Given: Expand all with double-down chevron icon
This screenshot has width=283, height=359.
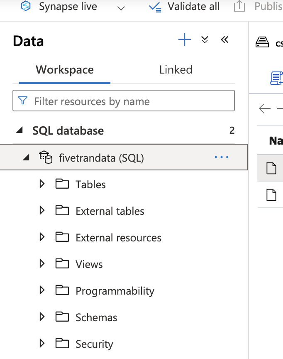Looking at the screenshot, I should coord(205,39).
